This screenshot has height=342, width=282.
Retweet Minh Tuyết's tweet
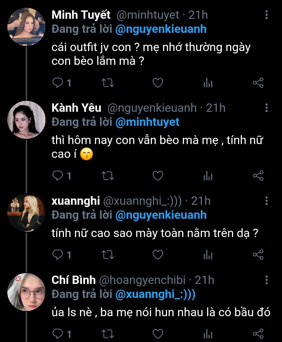[x=108, y=83]
